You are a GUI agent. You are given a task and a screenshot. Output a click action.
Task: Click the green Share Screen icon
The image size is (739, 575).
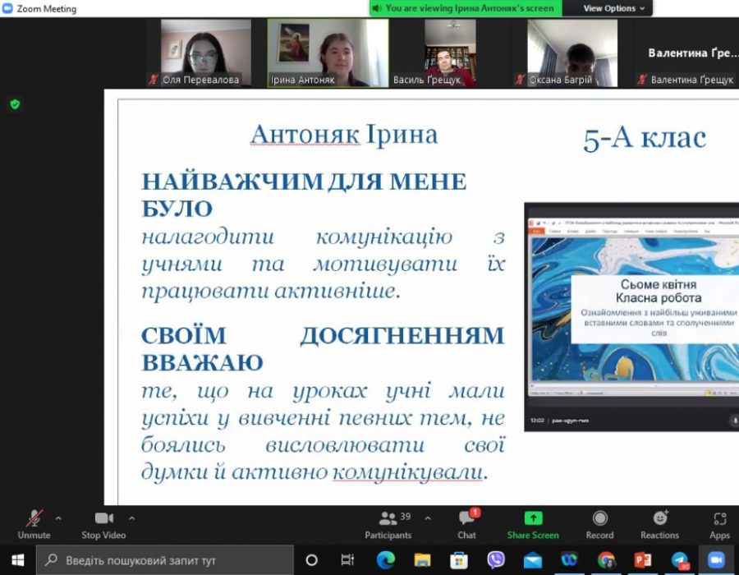(533, 518)
